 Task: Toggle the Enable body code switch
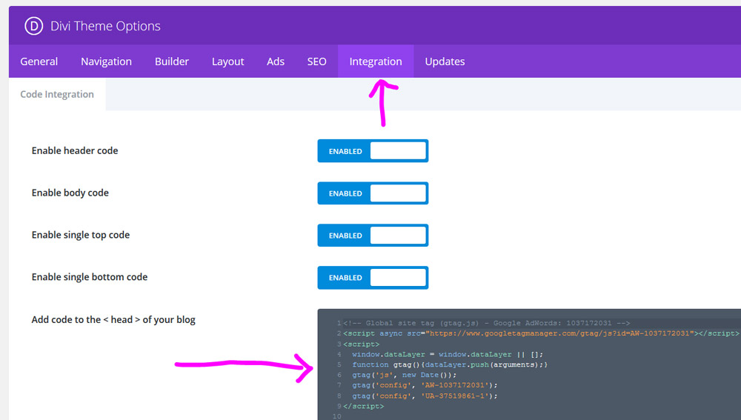coord(373,193)
